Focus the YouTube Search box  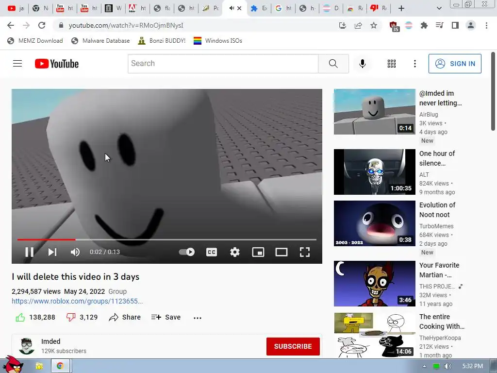(223, 64)
